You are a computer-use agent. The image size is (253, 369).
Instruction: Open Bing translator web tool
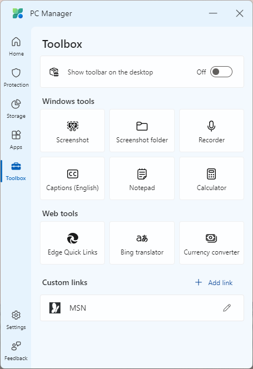(142, 243)
